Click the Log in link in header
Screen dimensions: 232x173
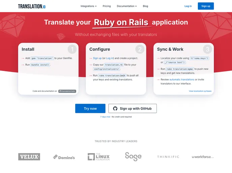tap(188, 6)
